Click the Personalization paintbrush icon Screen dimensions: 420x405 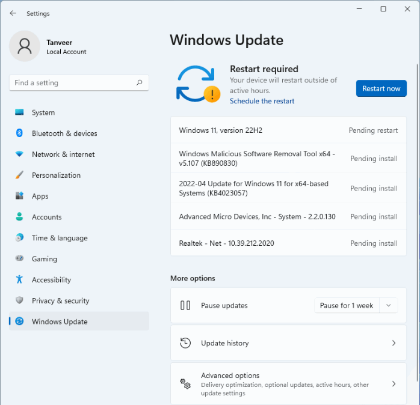19,175
